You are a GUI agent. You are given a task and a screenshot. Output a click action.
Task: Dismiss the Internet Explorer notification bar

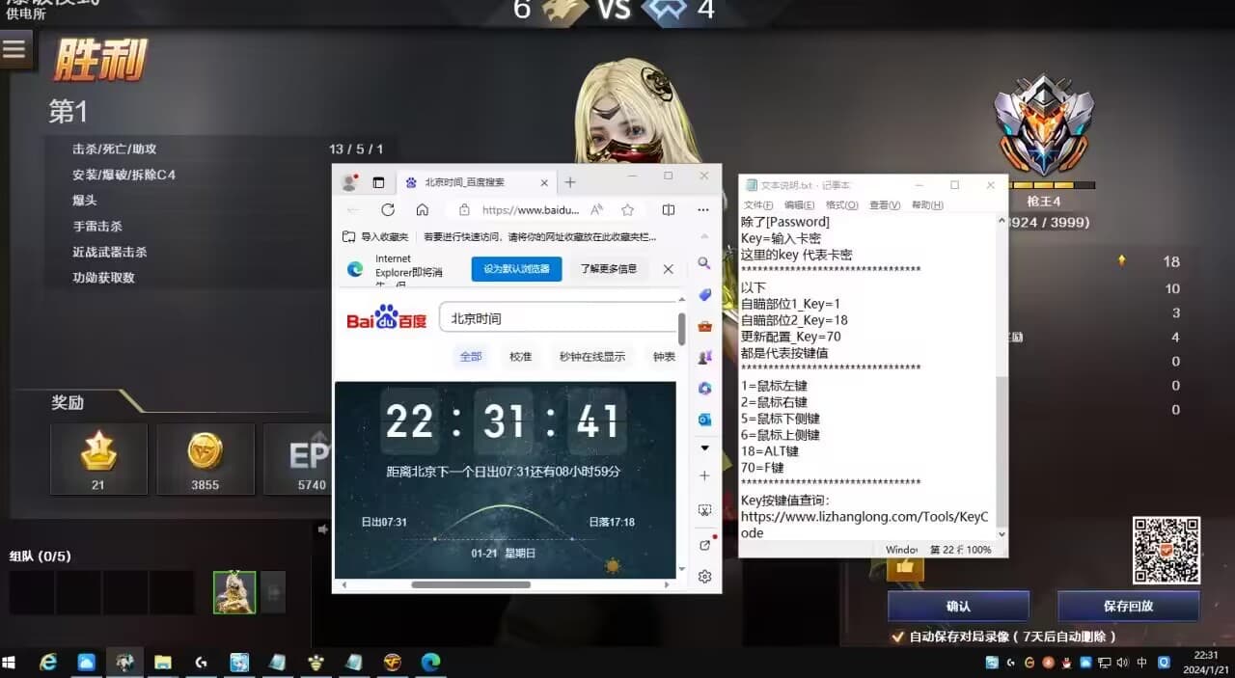click(x=667, y=269)
